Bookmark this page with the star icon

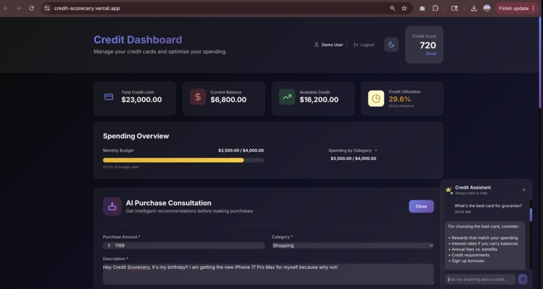404,8
